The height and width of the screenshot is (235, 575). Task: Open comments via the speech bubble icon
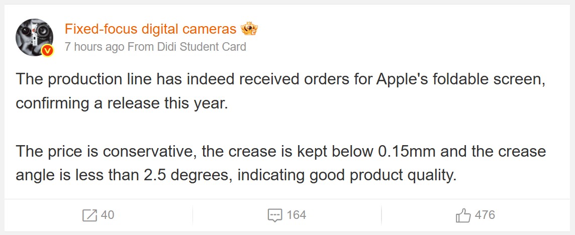tap(275, 215)
